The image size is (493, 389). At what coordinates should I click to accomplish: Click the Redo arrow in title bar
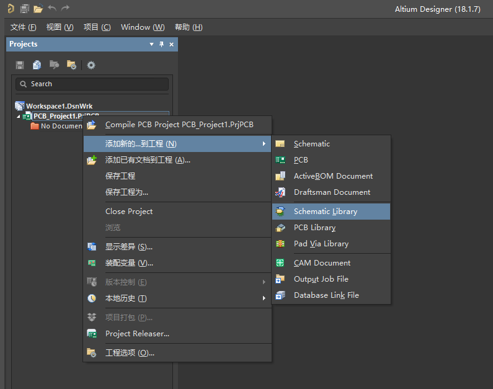pos(65,8)
